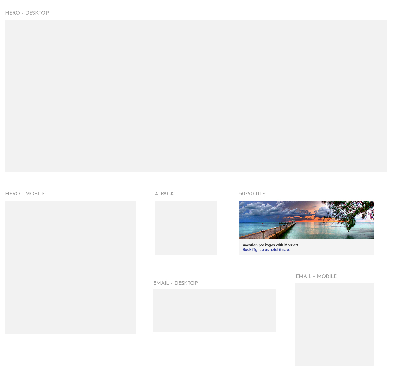Click the 4-PACK heading label
Screen dimensions: 393x375
(x=164, y=194)
